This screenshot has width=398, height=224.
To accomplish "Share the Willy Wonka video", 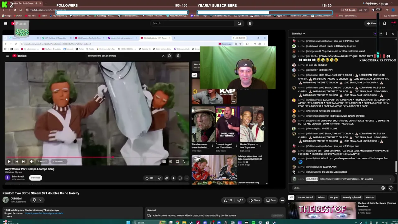I will coord(167,178).
